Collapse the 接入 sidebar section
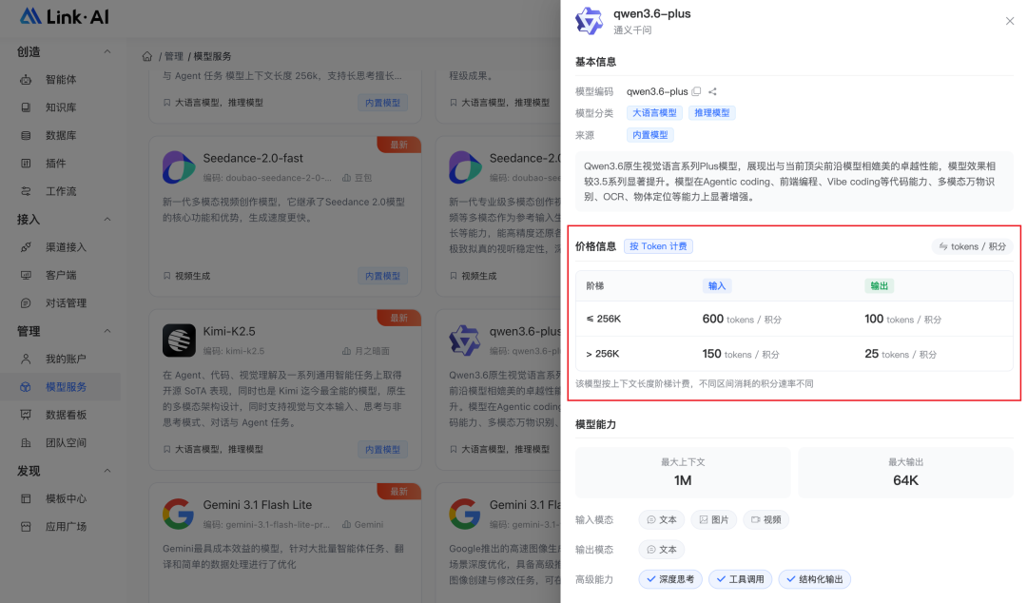The height and width of the screenshot is (603, 1027). click(107, 220)
